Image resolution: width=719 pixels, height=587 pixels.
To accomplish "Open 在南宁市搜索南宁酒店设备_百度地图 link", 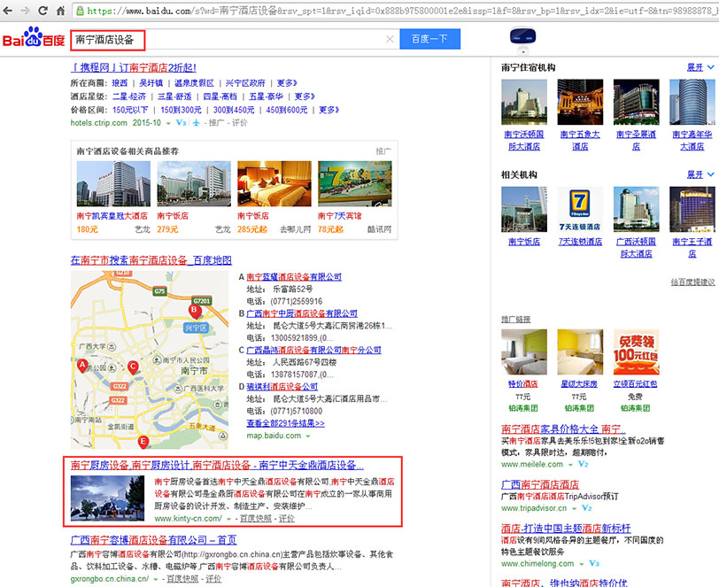I will pyautogui.click(x=151, y=260).
